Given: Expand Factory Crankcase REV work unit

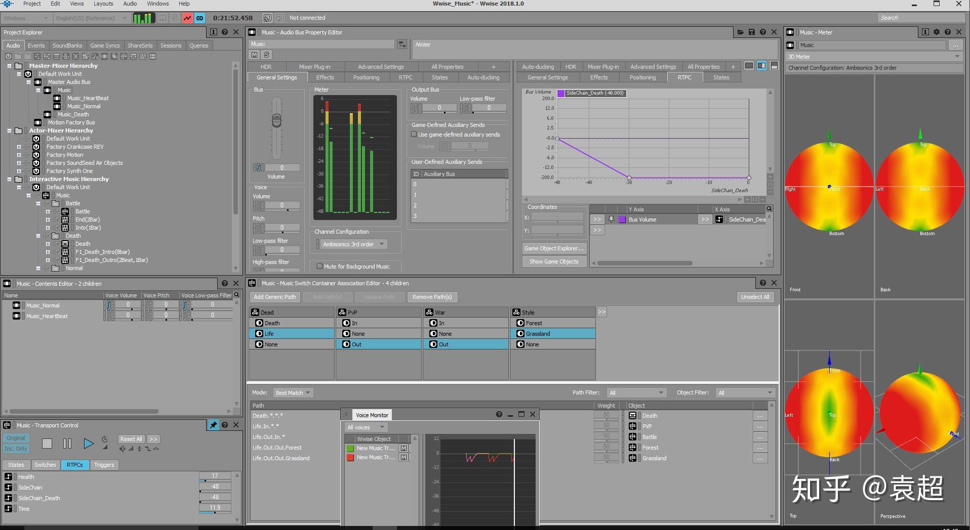Looking at the screenshot, I should (x=19, y=147).
